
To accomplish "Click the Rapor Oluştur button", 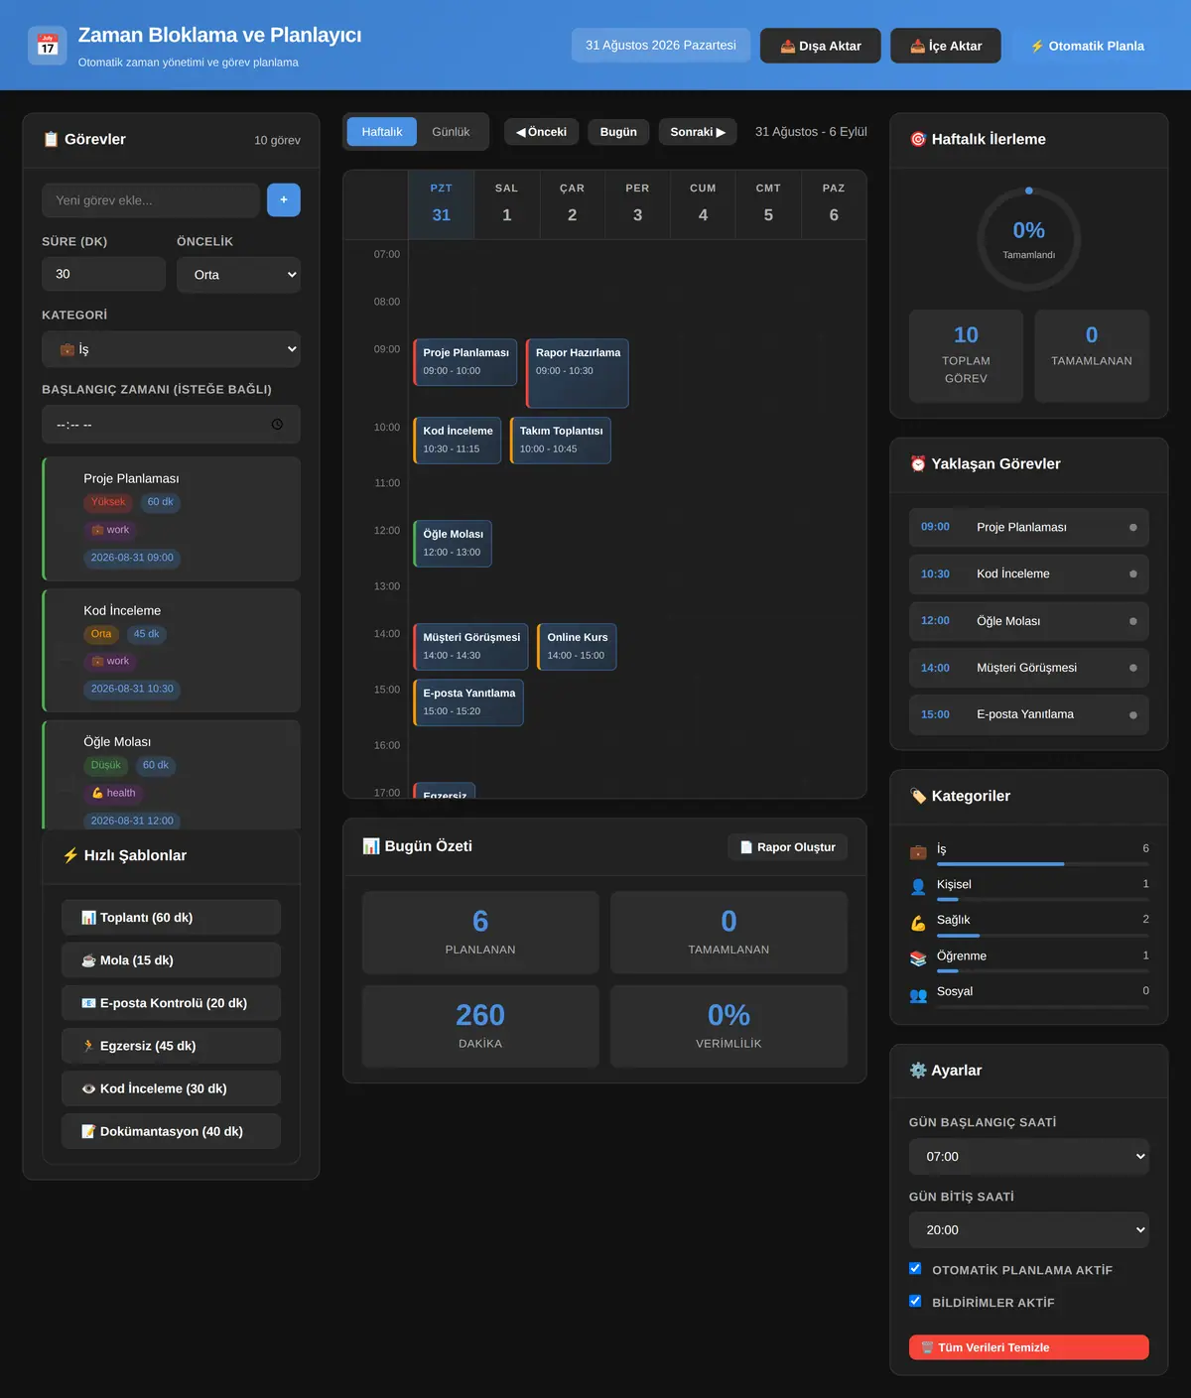I will (x=788, y=847).
